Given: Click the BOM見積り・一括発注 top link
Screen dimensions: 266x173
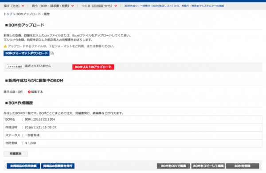Looking at the screenshot, I should pyautogui.click(x=174, y=6).
